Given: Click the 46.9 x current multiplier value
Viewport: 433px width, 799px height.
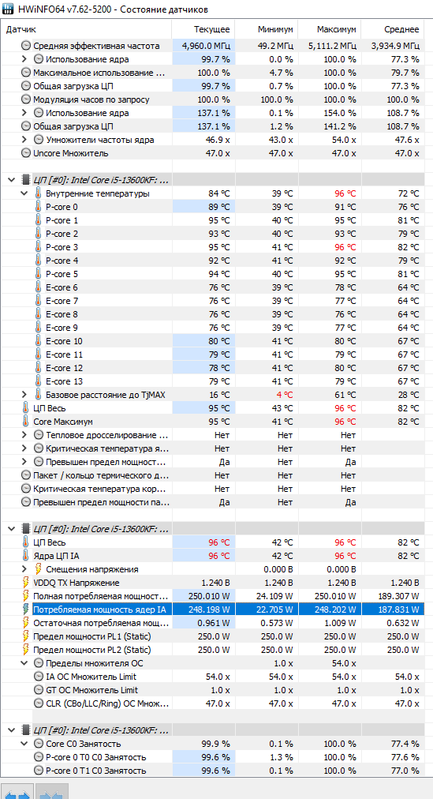Looking at the screenshot, I should point(217,140).
